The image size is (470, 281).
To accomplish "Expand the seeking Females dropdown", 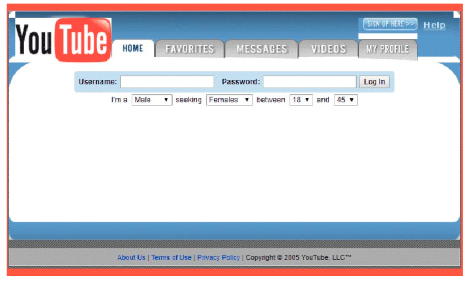I will coord(230,100).
